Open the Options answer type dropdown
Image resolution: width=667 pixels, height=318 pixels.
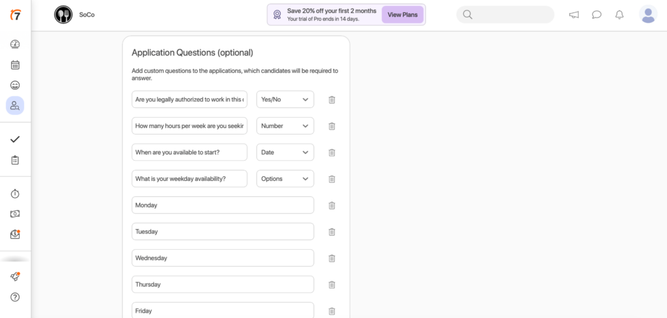coord(285,179)
